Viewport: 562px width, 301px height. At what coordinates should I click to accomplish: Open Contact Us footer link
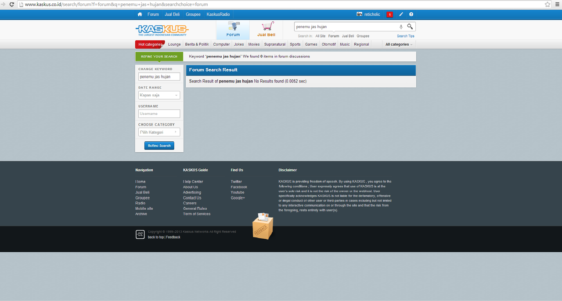click(192, 198)
